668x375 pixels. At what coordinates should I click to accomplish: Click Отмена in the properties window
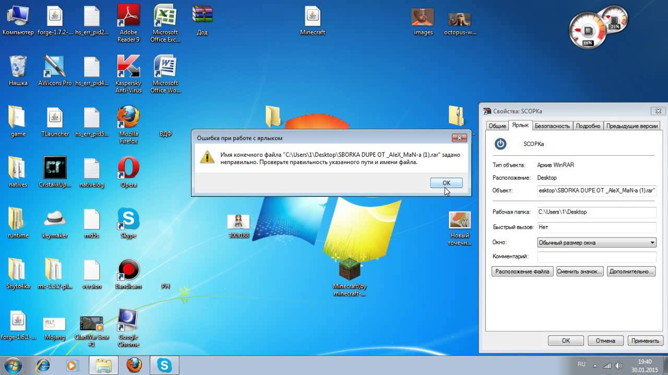[605, 341]
